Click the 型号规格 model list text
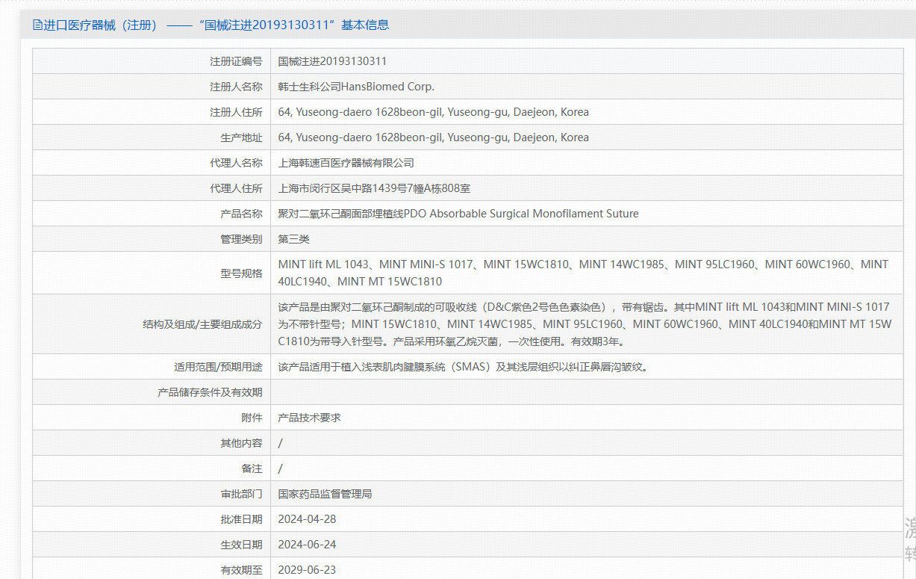The height and width of the screenshot is (579, 916). point(582,273)
